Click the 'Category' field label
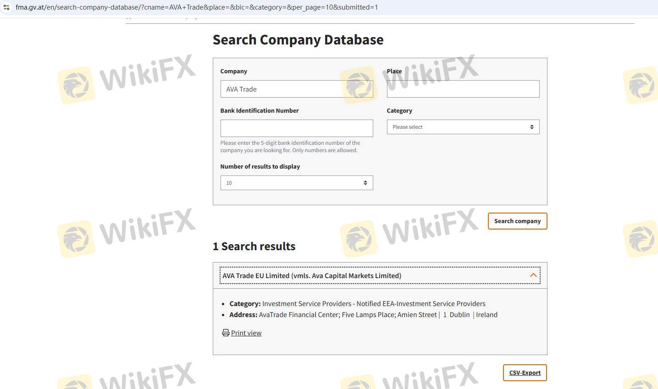The width and height of the screenshot is (658, 389). click(399, 110)
